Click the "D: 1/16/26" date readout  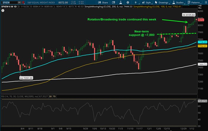pos(23,7)
